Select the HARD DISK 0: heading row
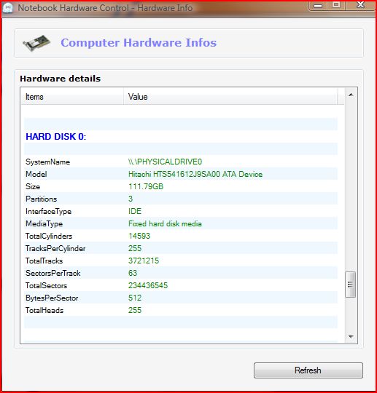377x393 pixels. [55, 137]
